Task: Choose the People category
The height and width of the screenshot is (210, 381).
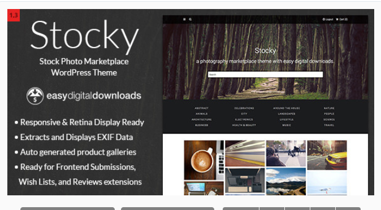Action: click(x=329, y=113)
